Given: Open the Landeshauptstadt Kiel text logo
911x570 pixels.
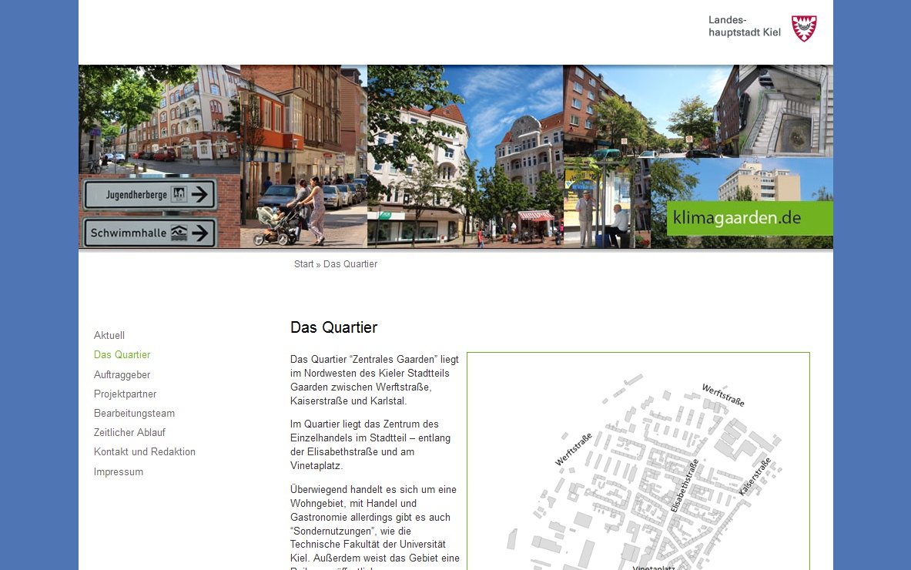Looking at the screenshot, I should click(x=744, y=26).
